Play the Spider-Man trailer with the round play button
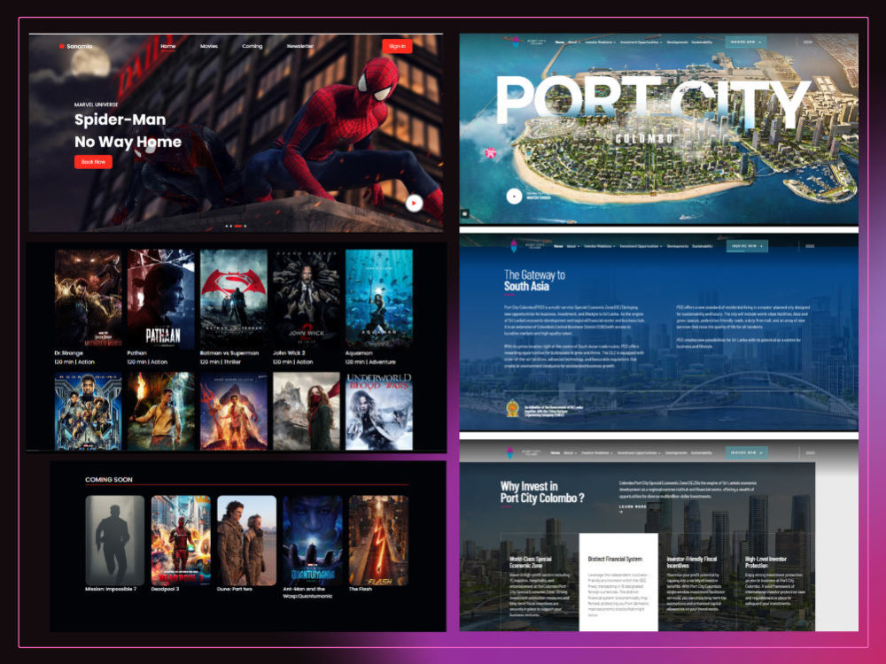 [414, 203]
